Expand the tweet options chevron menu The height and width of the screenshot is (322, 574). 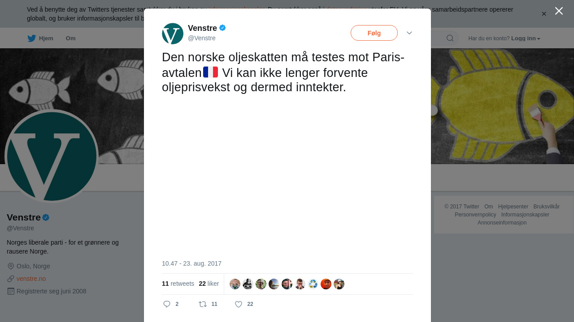pyautogui.click(x=409, y=33)
